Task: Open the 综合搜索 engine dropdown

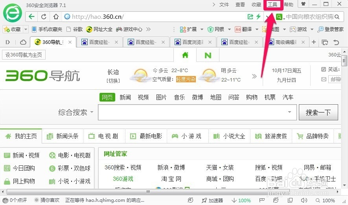Action: (75, 112)
